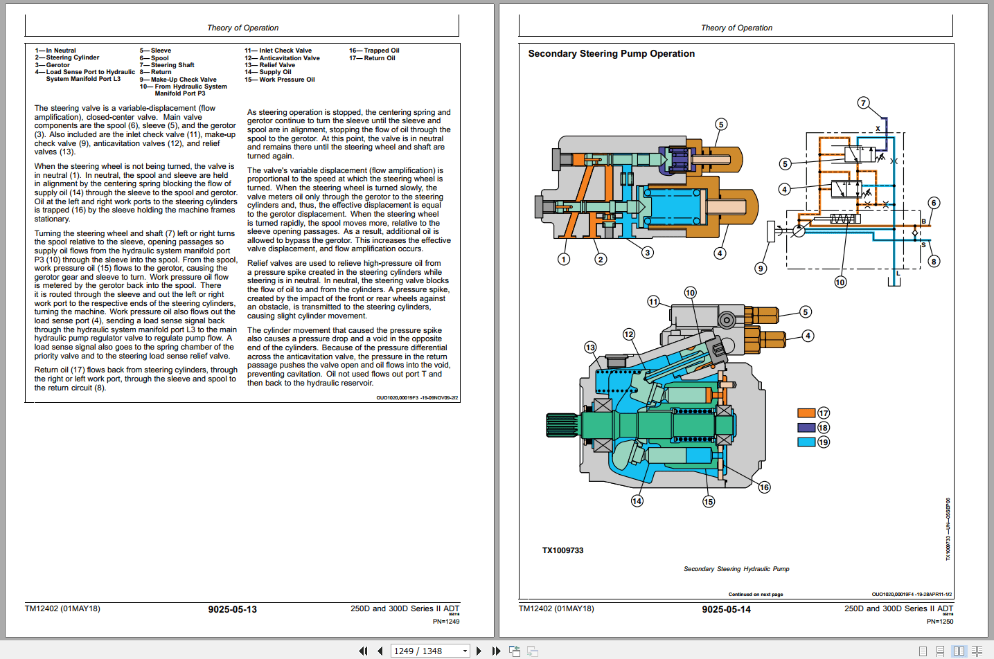
Task: Click legend entry '9— Make-Up Check Valve'
Action: 178,80
